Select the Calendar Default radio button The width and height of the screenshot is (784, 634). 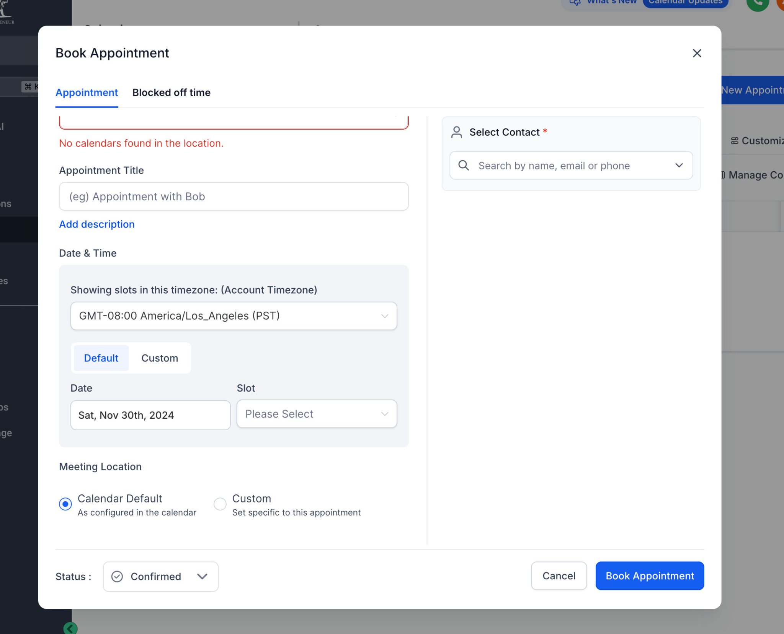(65, 504)
